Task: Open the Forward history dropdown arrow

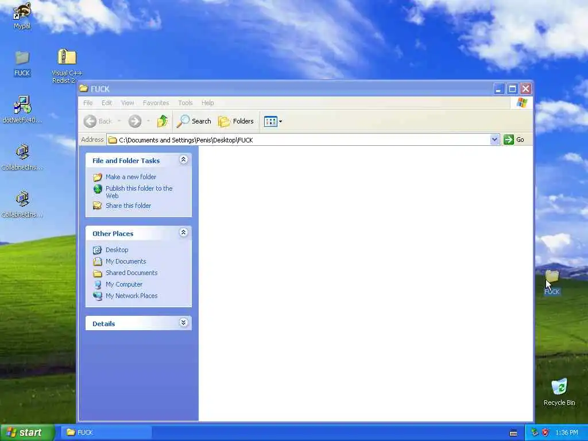Action: pos(149,121)
